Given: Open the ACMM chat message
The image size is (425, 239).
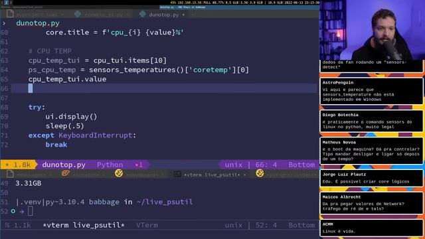Looking at the screenshot, I should point(371,228).
